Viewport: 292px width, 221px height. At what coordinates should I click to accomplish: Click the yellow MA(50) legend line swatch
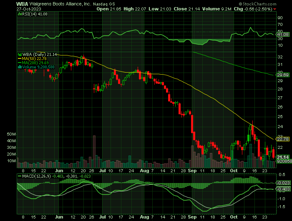pyautogui.click(x=20, y=59)
